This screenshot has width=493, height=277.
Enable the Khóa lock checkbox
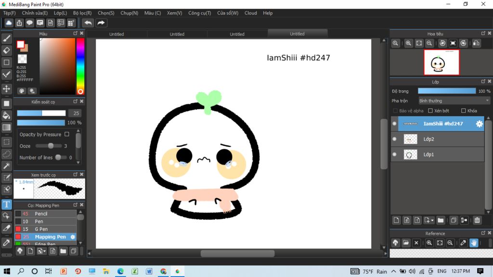click(464, 111)
